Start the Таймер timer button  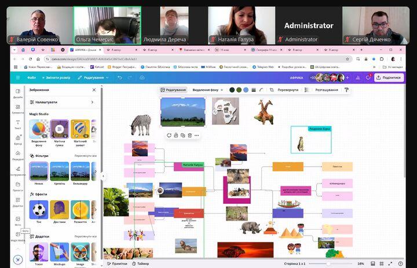[140, 263]
